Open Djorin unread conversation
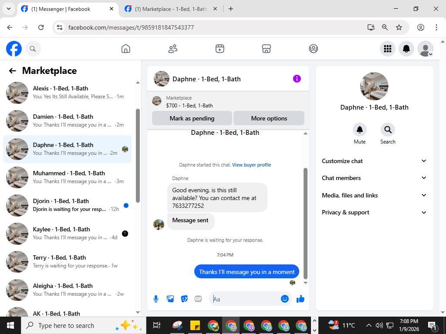 pyautogui.click(x=67, y=205)
